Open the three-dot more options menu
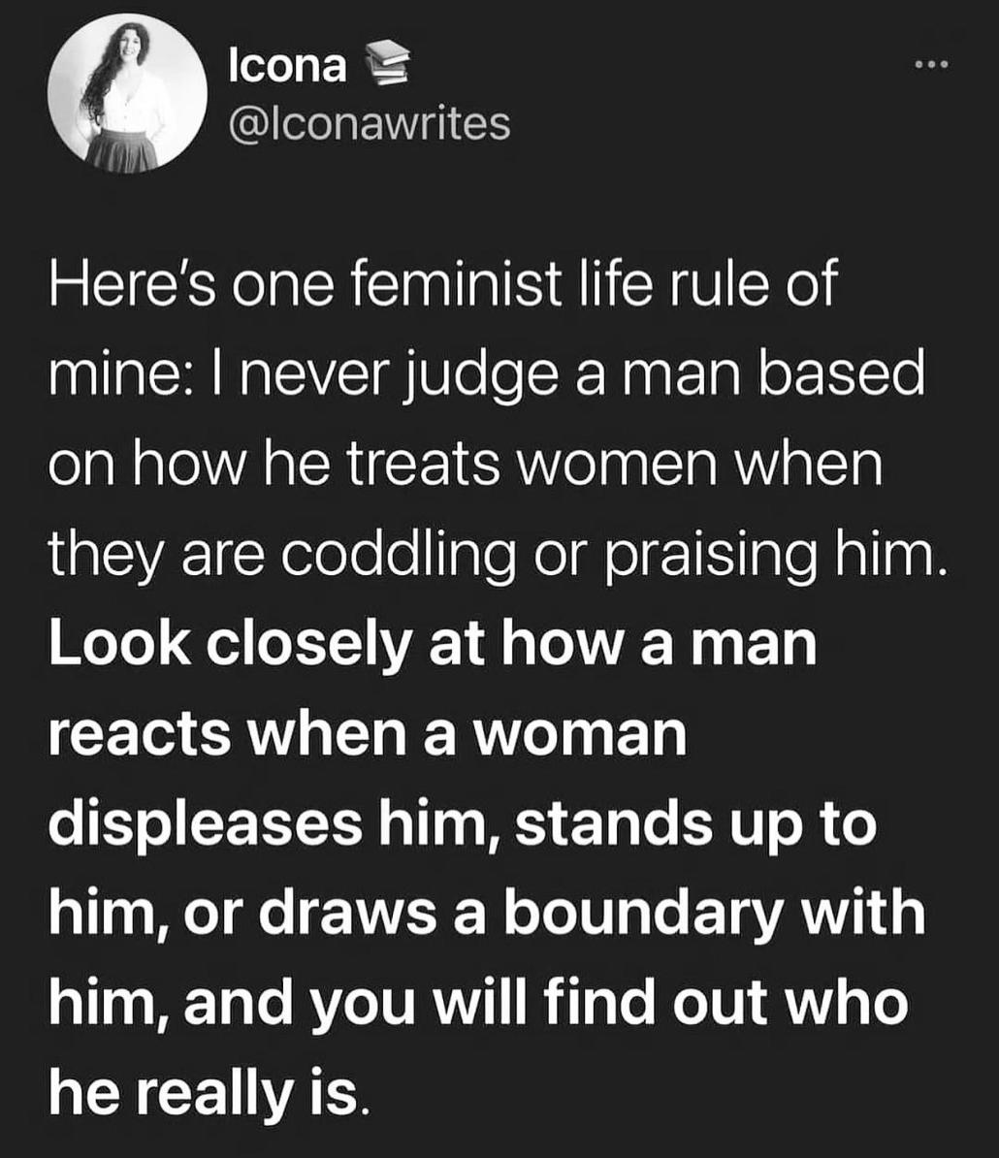 click(x=929, y=66)
